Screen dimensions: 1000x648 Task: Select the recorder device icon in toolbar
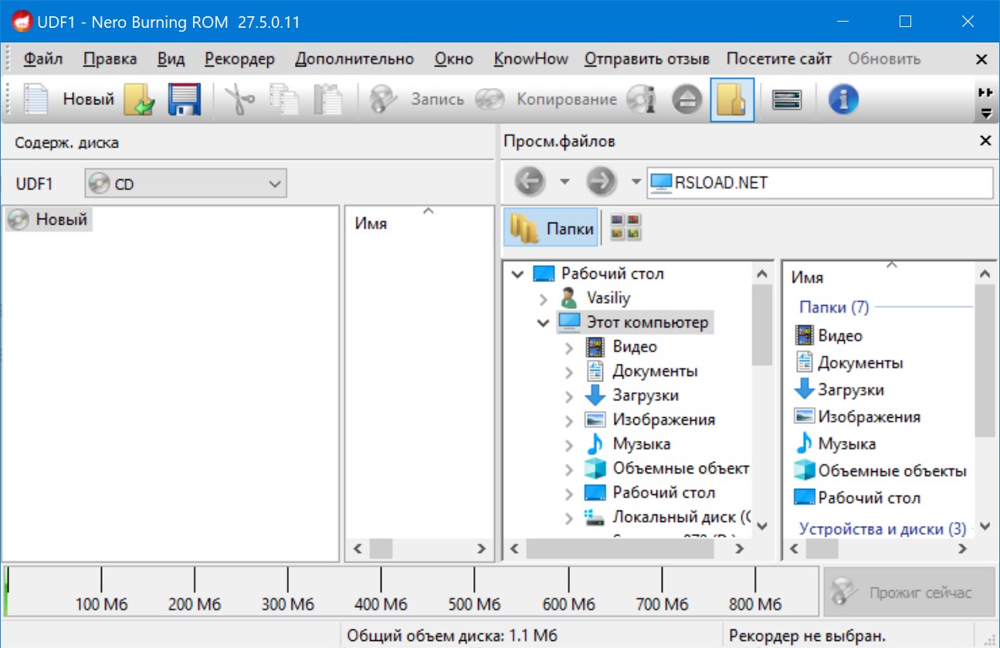point(787,100)
